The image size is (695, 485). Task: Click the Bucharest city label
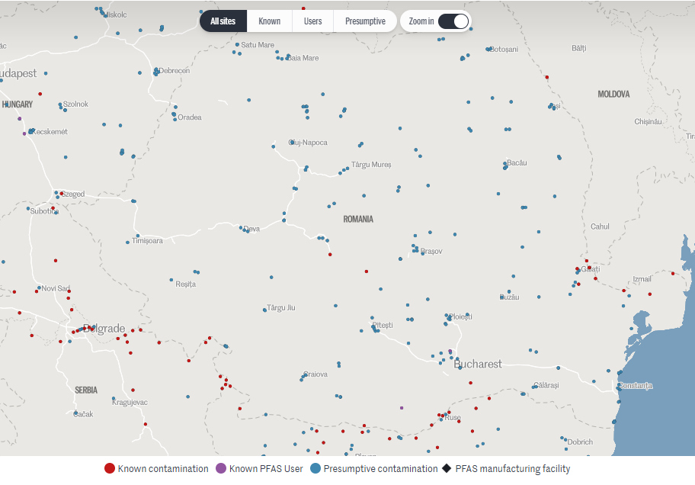(478, 365)
